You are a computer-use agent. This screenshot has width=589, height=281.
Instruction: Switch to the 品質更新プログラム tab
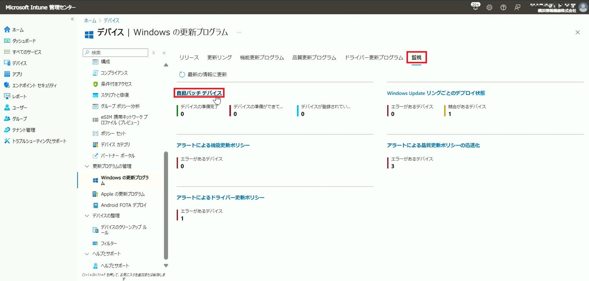(x=314, y=58)
